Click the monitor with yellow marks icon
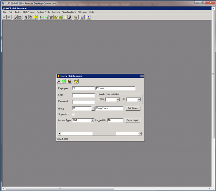216x191 pixels. [76, 17]
